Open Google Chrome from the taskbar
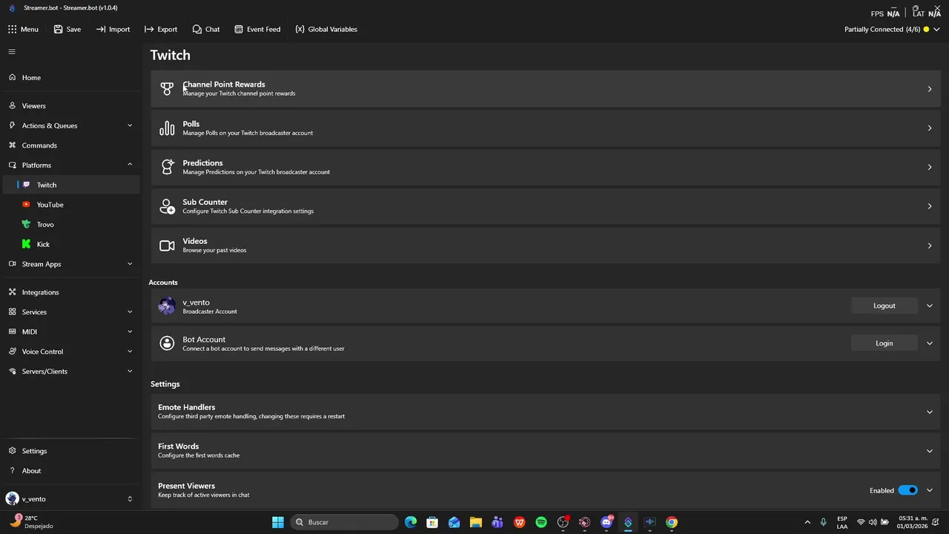This screenshot has width=949, height=534. click(x=672, y=522)
